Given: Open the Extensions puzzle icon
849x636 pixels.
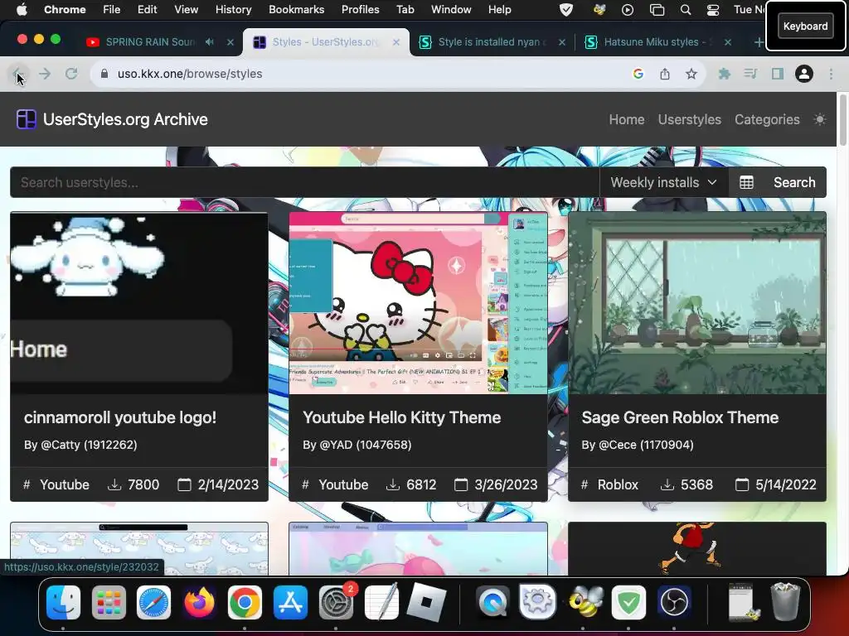Looking at the screenshot, I should point(724,74).
